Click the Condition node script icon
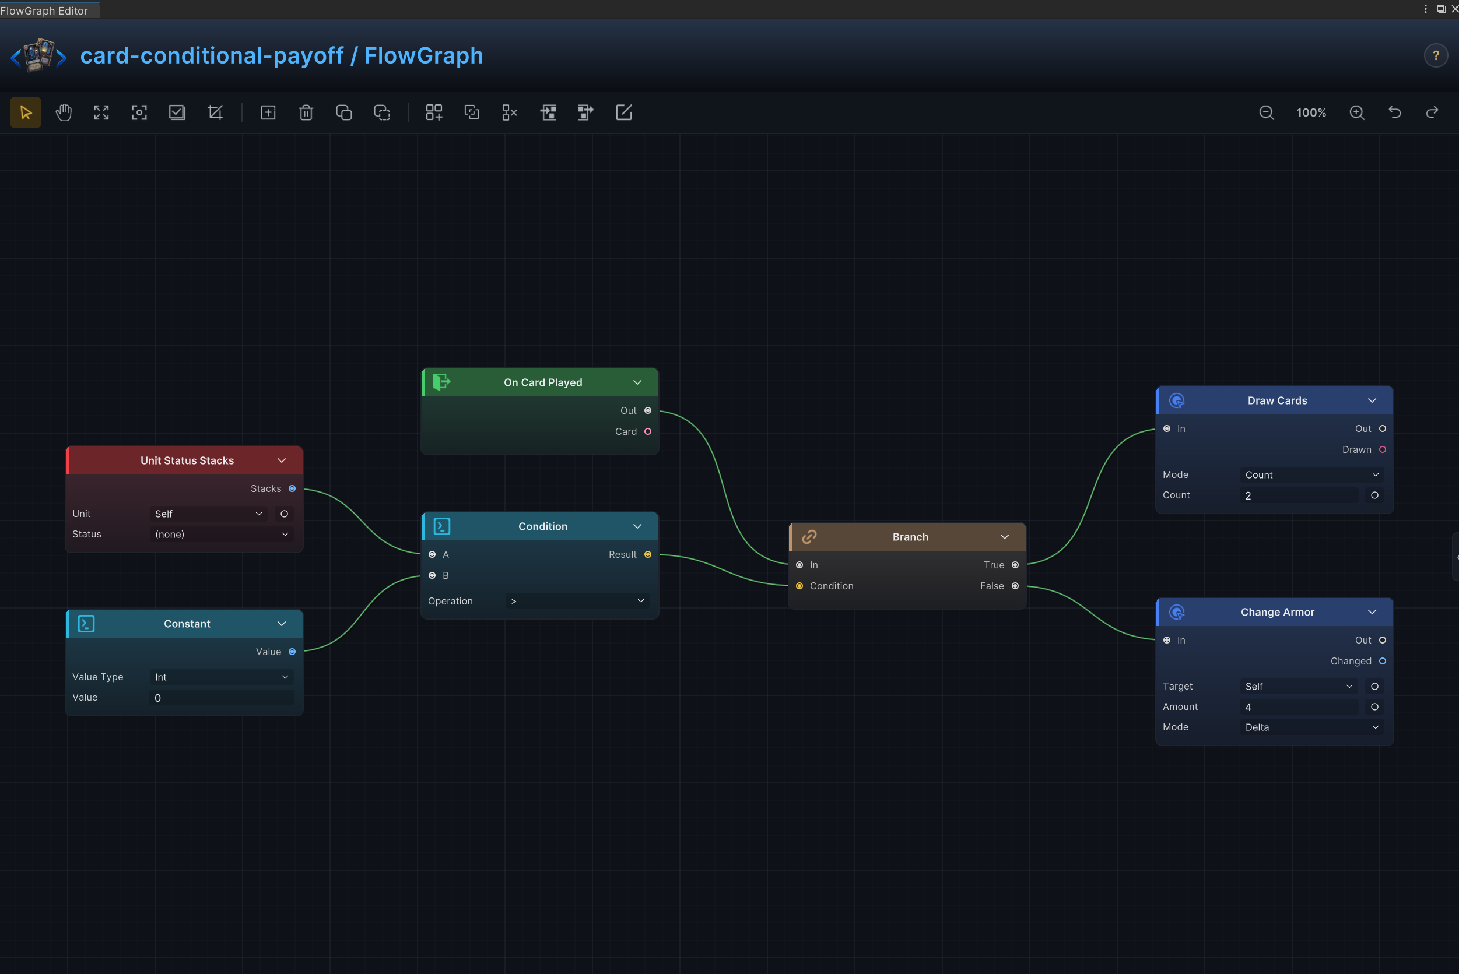 tap(442, 526)
